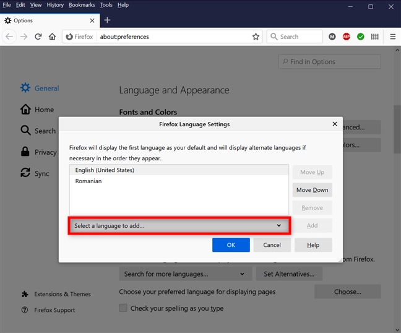Viewport: 401px width, 333px height.
Task: Click the M extension icon
Action: 332,37
